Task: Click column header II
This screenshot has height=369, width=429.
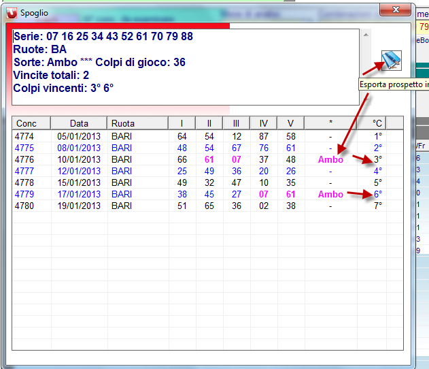Action: point(209,123)
